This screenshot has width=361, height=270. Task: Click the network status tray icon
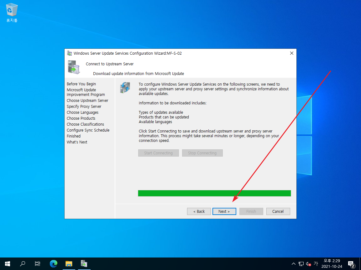(x=301, y=264)
